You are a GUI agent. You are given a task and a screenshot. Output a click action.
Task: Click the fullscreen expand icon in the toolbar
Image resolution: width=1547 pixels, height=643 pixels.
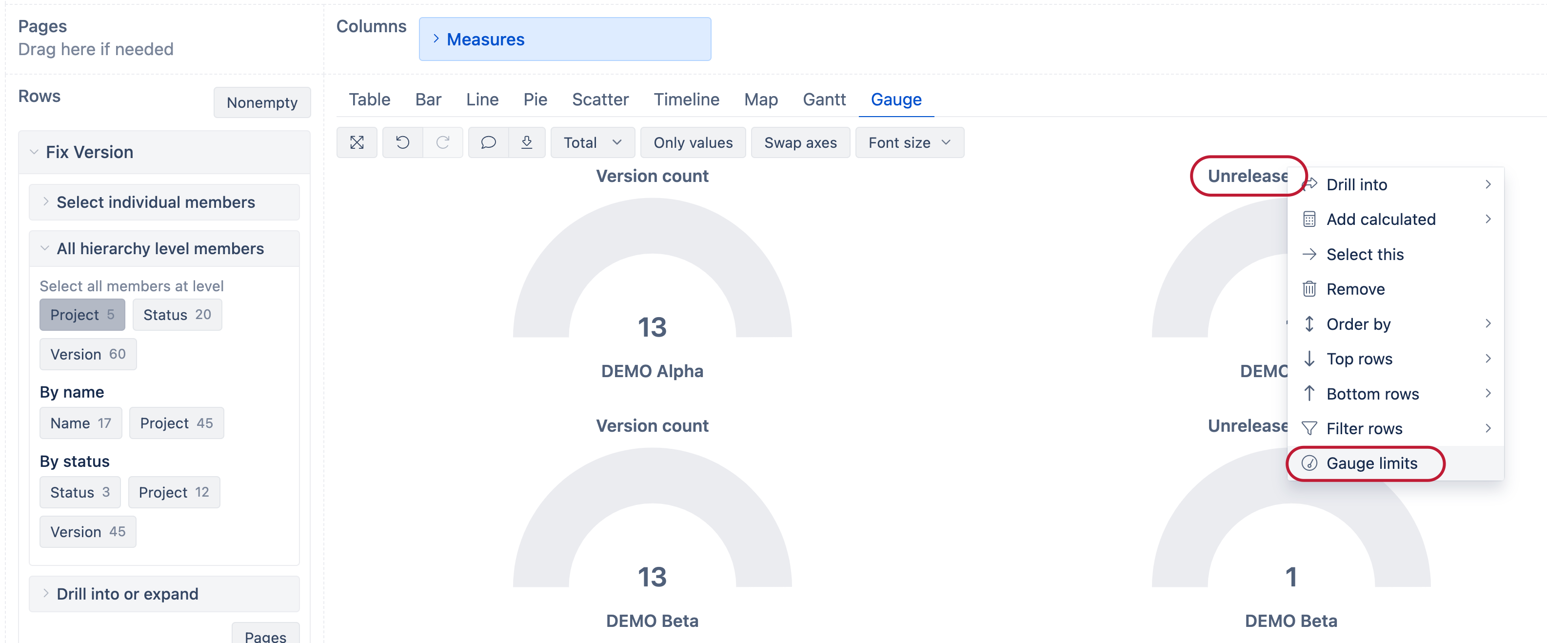357,142
